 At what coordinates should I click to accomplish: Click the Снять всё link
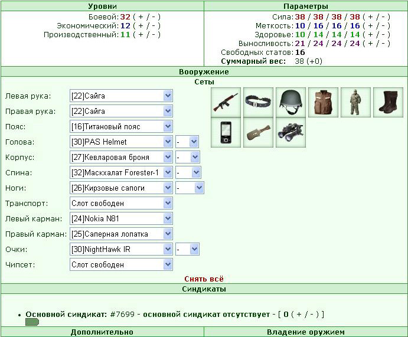coord(204,279)
